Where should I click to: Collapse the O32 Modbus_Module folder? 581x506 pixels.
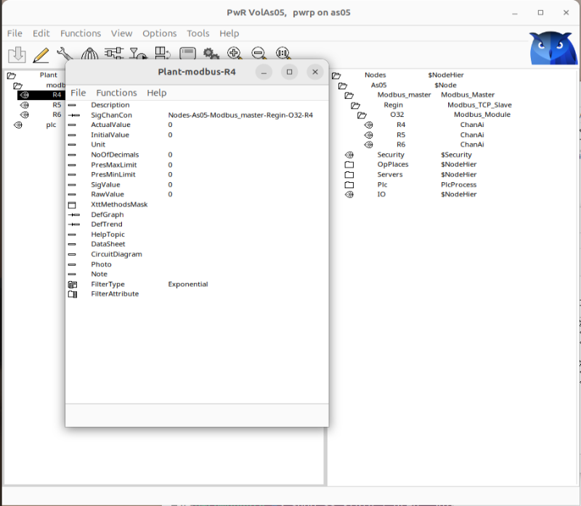click(362, 115)
